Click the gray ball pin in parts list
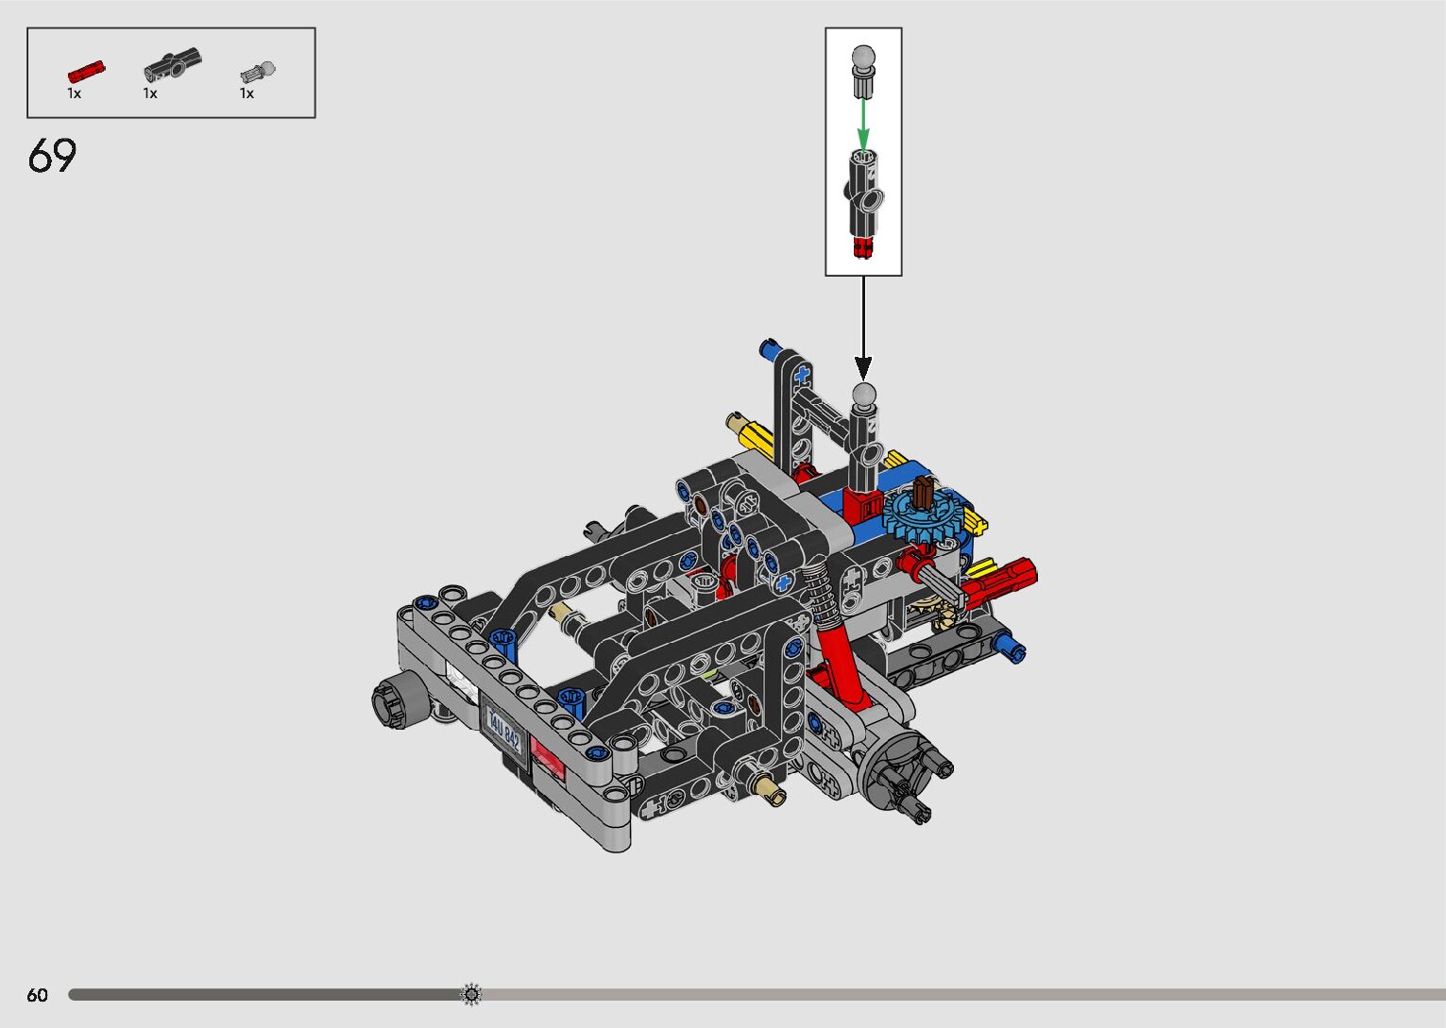 click(x=258, y=72)
